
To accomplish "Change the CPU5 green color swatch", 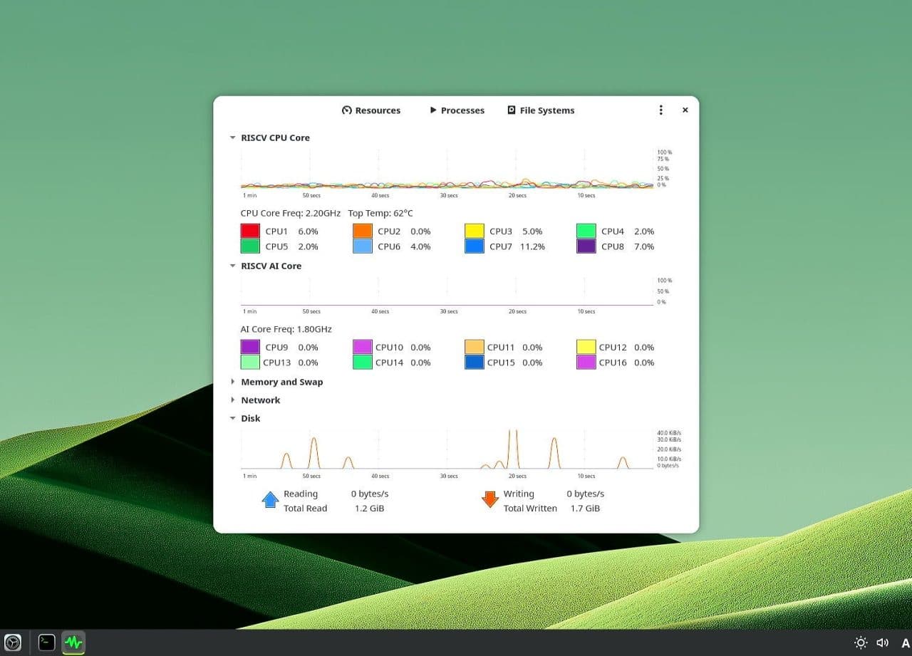I will [250, 246].
